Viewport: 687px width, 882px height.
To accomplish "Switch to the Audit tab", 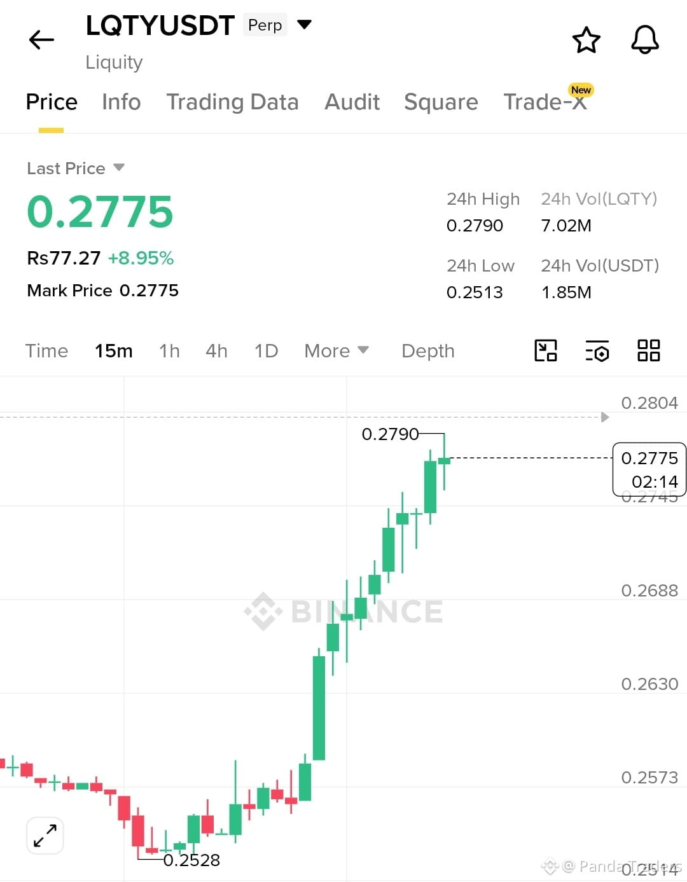I will pyautogui.click(x=352, y=102).
